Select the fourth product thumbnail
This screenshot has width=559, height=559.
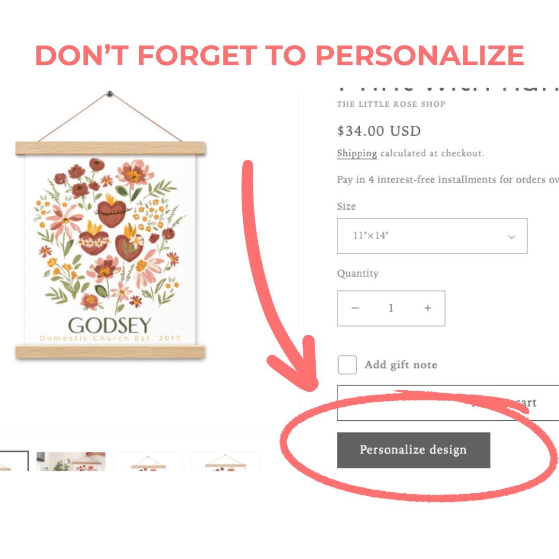tap(225, 461)
